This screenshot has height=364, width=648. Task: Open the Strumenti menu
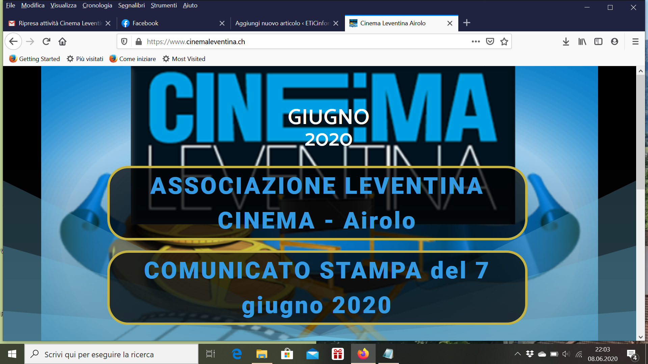pos(164,5)
